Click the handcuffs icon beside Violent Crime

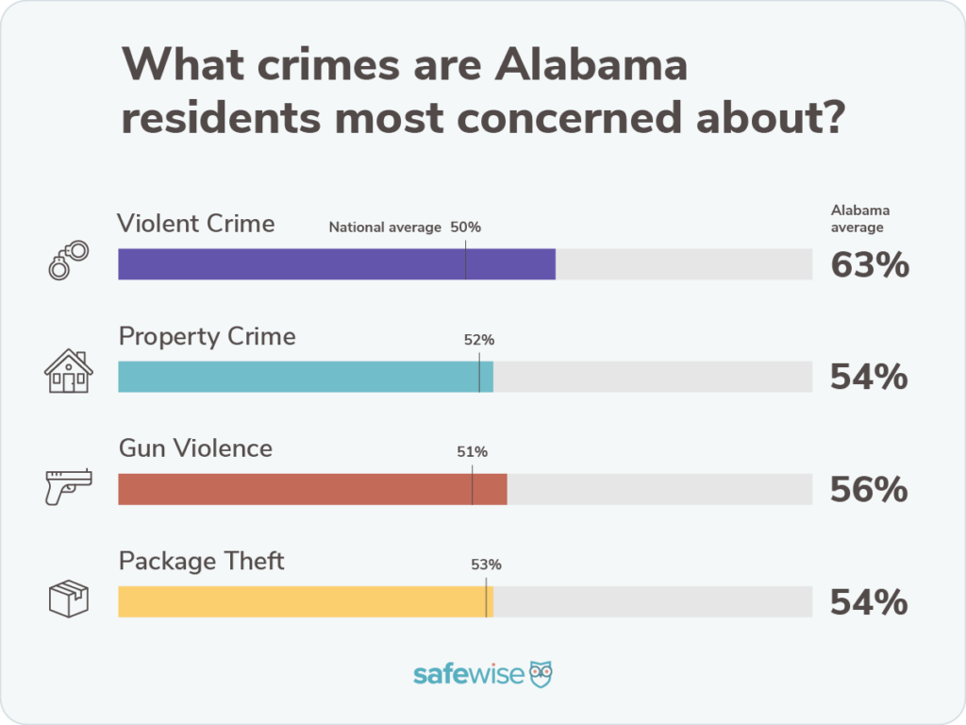(x=68, y=259)
